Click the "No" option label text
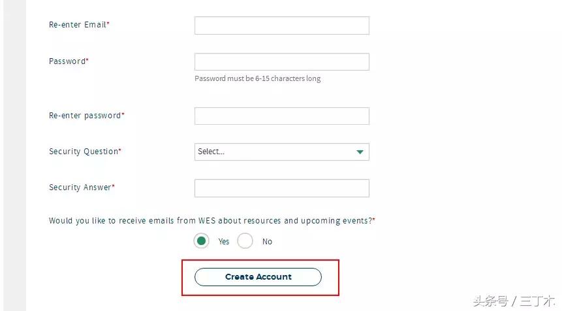Screen dimensions: 562x311 pyautogui.click(x=267, y=242)
